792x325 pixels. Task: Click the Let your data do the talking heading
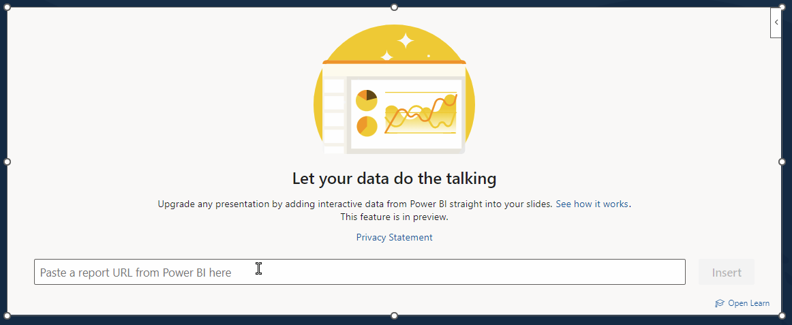pyautogui.click(x=394, y=178)
